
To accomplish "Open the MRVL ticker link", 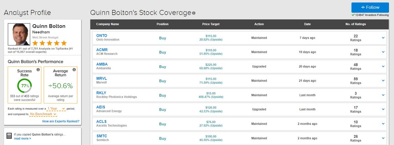I will [x=102, y=79].
